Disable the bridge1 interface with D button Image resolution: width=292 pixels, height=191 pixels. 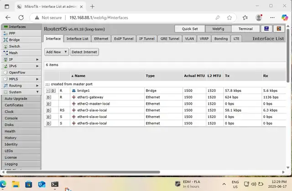[53, 90]
